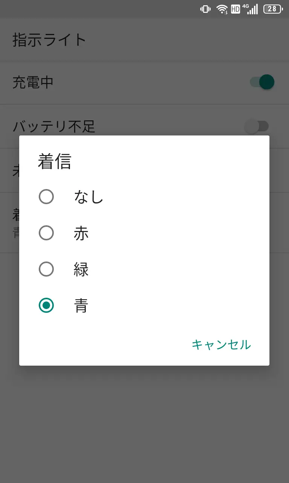The image size is (289, 483).
Task: Toggle the バッテリ不足 switch
Action: pos(257,126)
